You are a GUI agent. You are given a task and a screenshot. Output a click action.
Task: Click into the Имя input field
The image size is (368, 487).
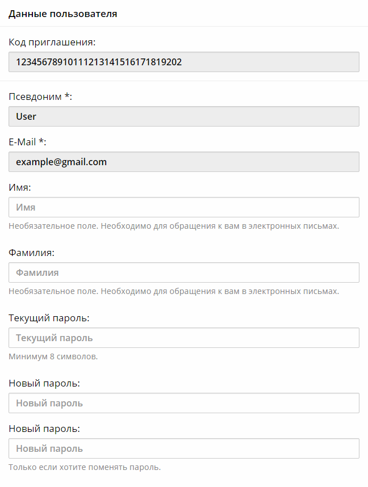click(x=184, y=207)
